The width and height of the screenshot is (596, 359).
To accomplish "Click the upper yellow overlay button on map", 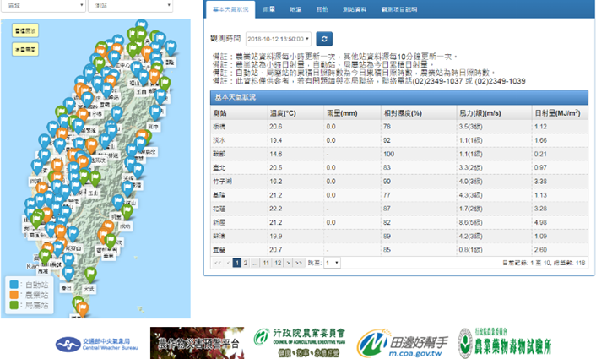I will 25,30.
